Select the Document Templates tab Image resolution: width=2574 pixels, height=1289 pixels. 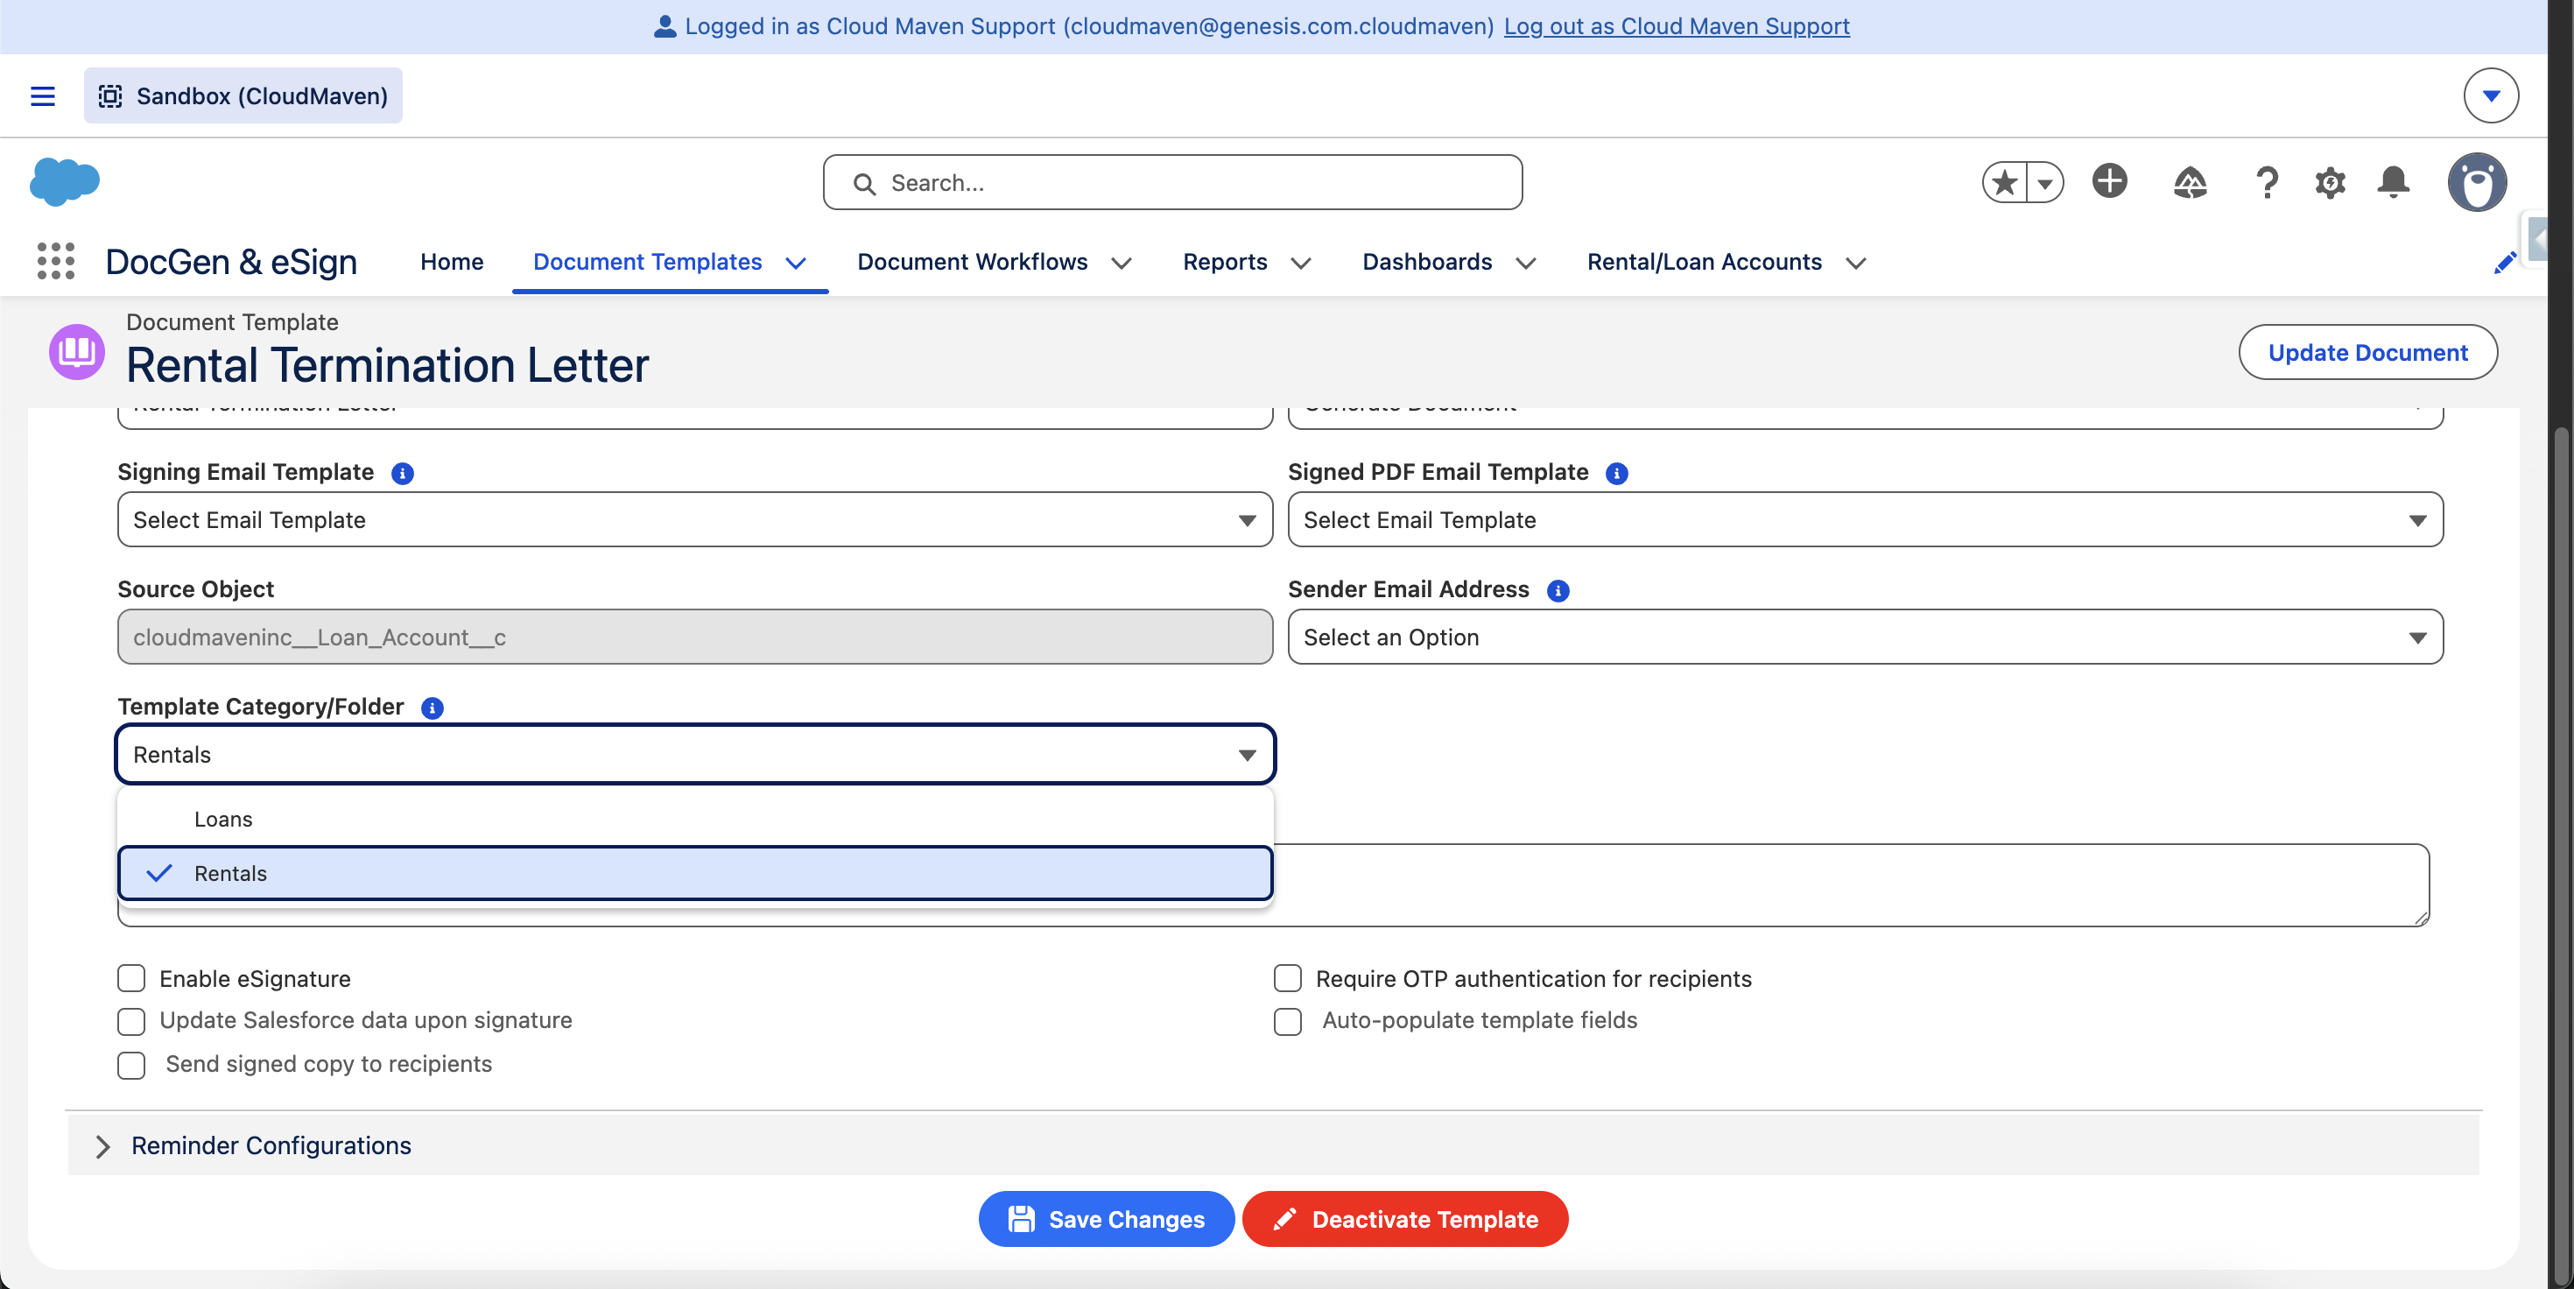point(648,262)
